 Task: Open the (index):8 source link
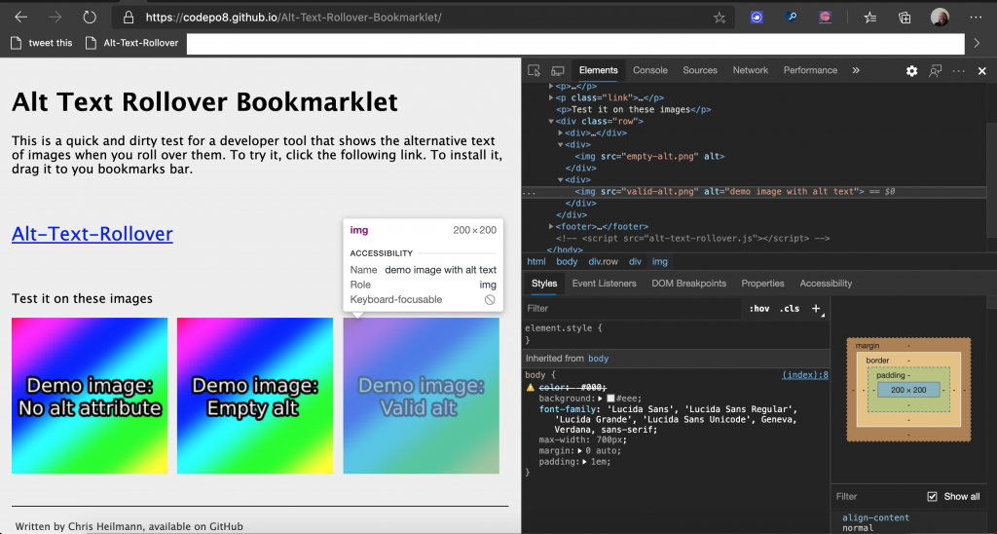tap(805, 374)
